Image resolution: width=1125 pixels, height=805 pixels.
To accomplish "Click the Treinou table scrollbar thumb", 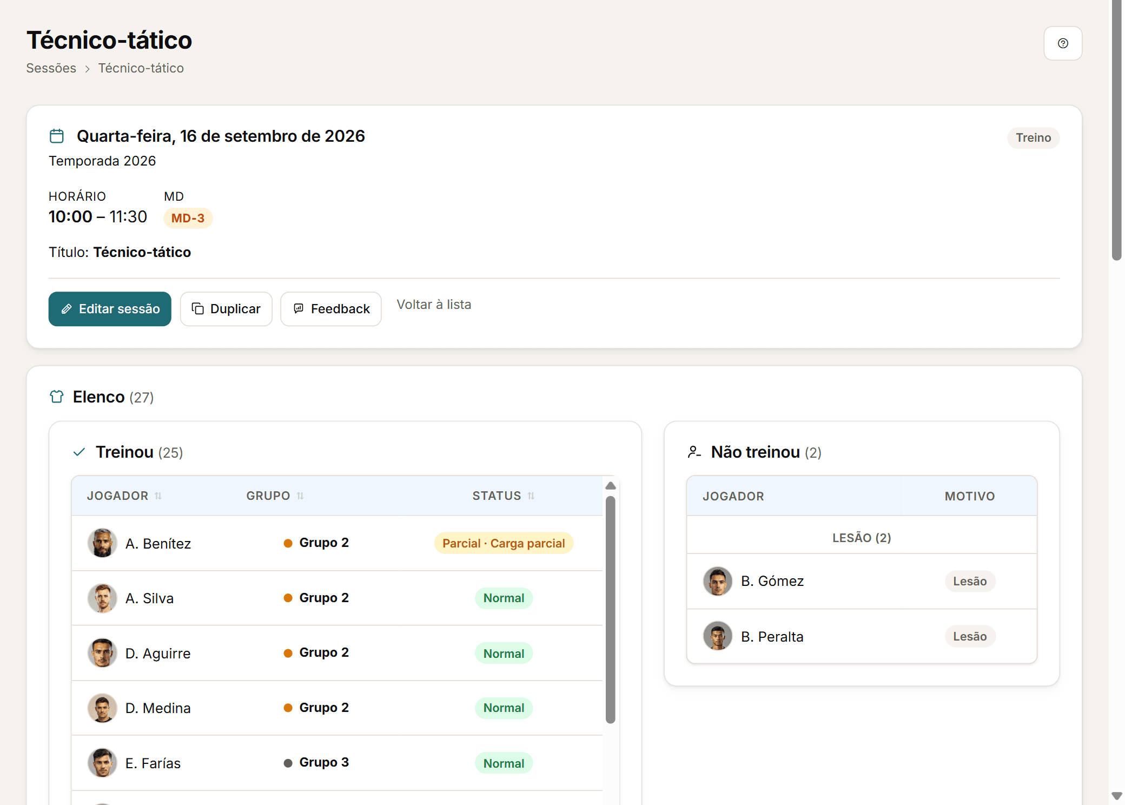I will click(x=611, y=609).
